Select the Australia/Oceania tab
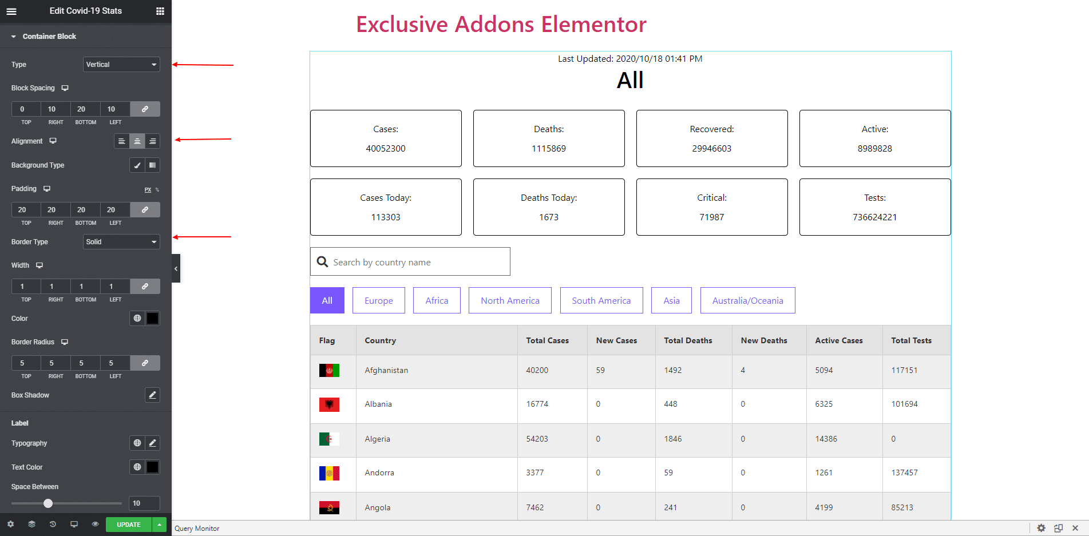The width and height of the screenshot is (1089, 536). click(x=748, y=300)
